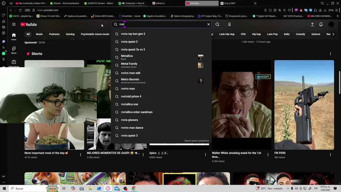Start voice search with the microphone
The image size is (341, 192).
pyautogui.click(x=229, y=24)
